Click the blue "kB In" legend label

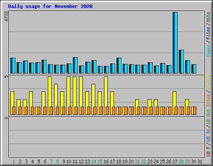point(208,135)
